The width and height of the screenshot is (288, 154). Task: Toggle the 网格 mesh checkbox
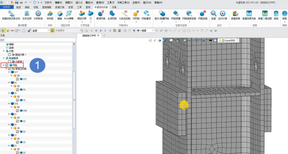click(7, 65)
